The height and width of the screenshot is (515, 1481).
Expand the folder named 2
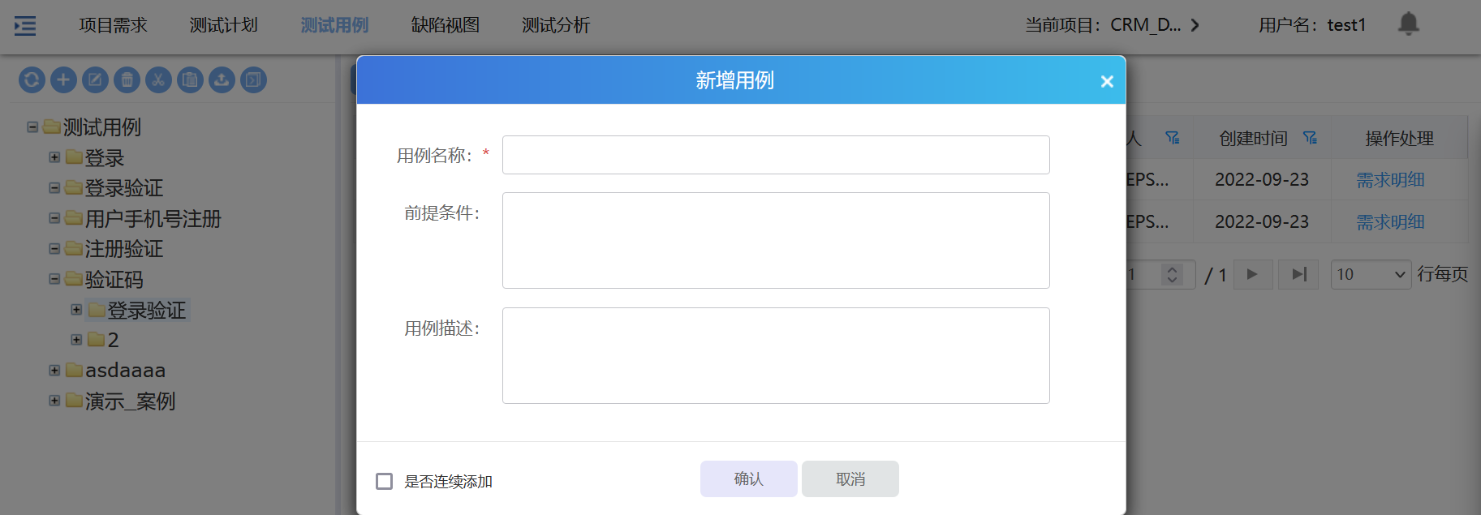point(76,340)
